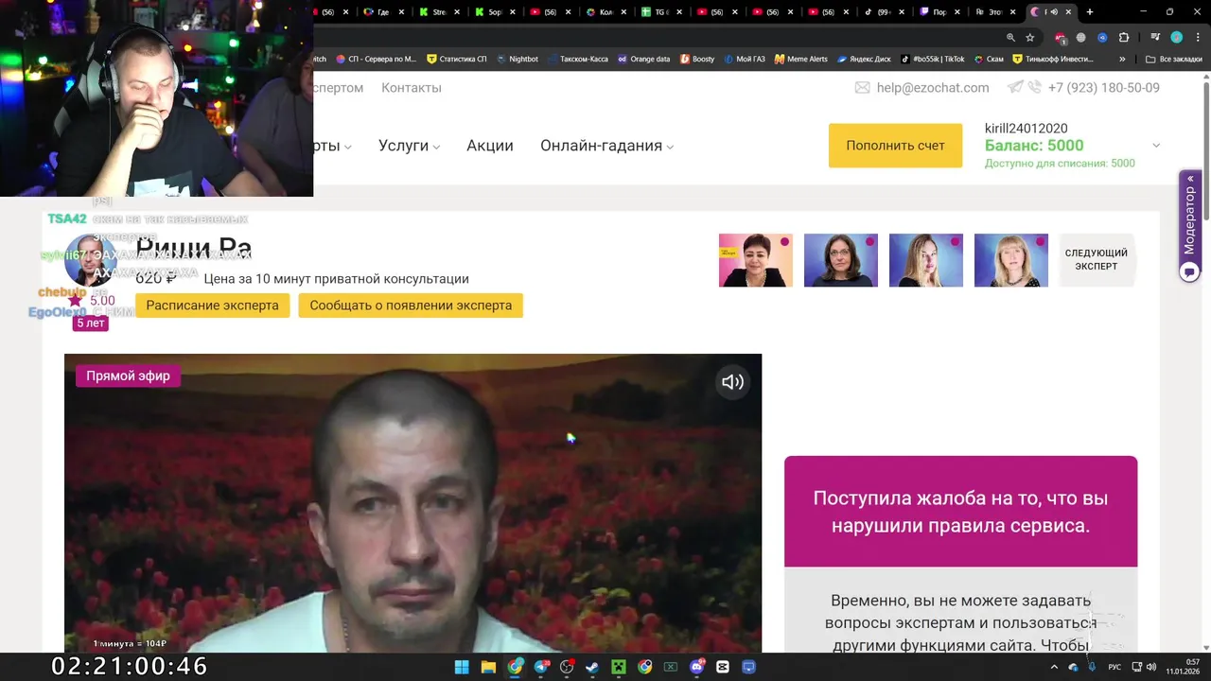This screenshot has height=681, width=1211.
Task: Expand the Услуги menu
Action: 409,146
